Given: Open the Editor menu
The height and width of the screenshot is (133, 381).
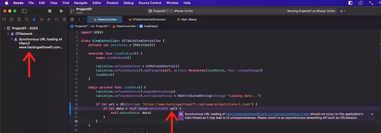Looking at the screenshot, I should pos(97,3).
